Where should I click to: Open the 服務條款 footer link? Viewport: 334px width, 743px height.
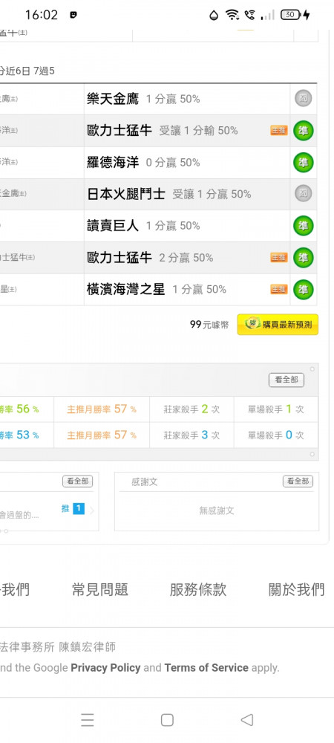point(197,589)
